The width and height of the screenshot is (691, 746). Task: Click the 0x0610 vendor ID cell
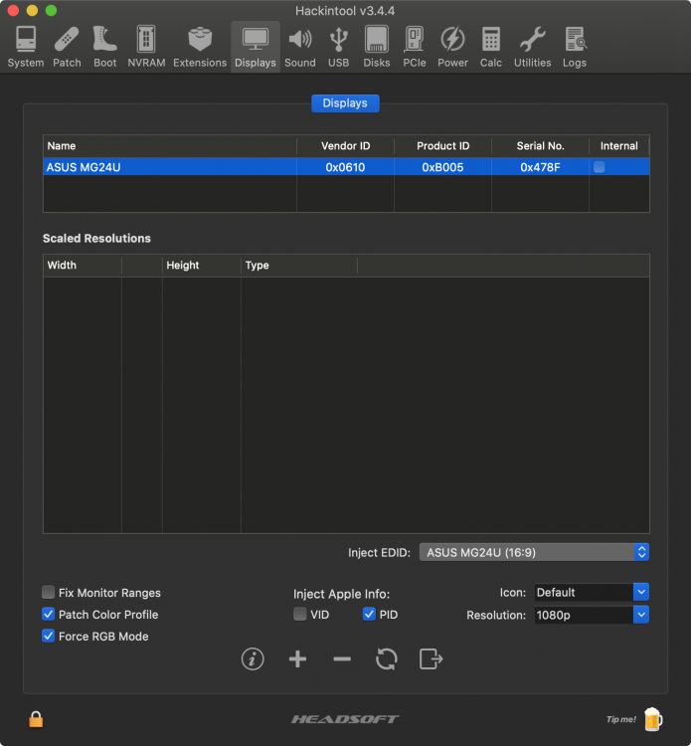click(x=345, y=167)
